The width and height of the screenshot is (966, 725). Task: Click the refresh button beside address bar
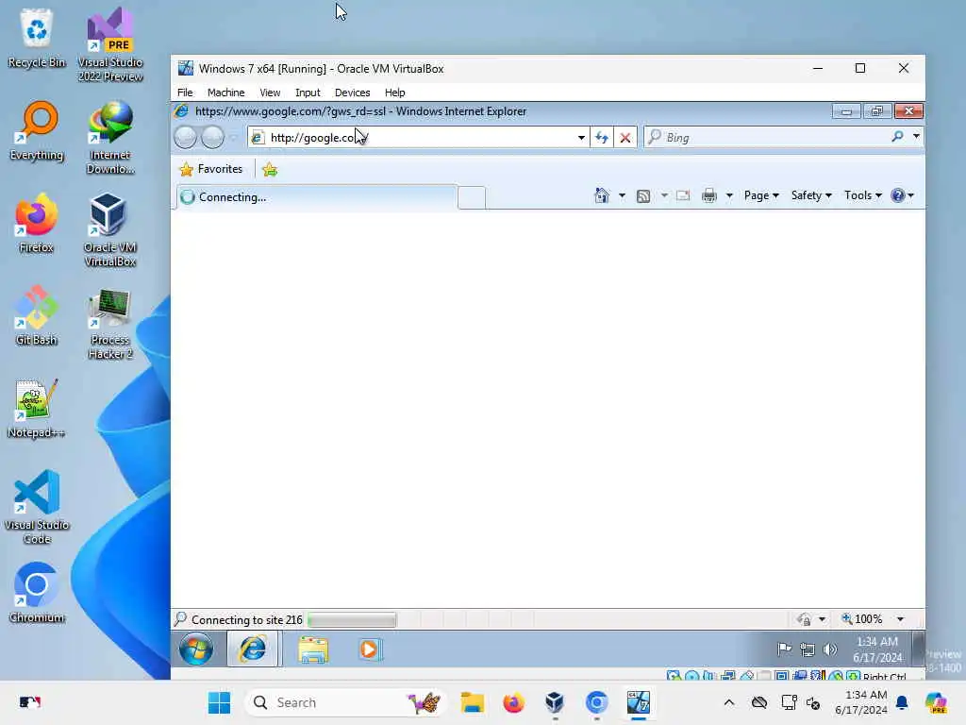pos(602,137)
